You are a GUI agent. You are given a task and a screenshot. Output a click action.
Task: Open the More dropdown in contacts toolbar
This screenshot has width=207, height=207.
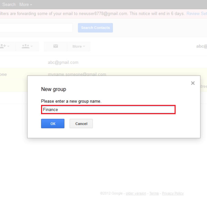(x=79, y=46)
